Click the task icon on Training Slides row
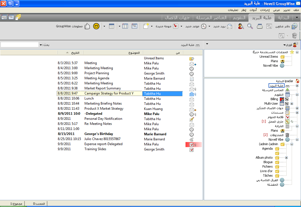The height and width of the screenshot is (207, 301). click(191, 150)
